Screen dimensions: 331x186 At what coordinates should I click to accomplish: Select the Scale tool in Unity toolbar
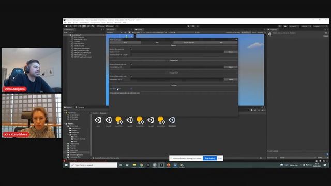(80, 26)
